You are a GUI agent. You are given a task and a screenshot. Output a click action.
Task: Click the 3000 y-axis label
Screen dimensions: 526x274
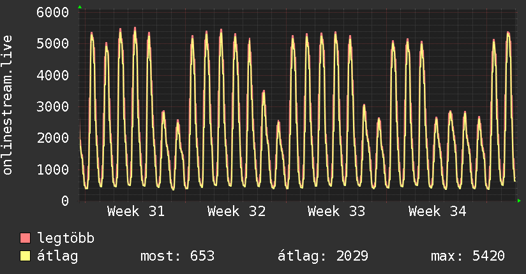(x=53, y=106)
